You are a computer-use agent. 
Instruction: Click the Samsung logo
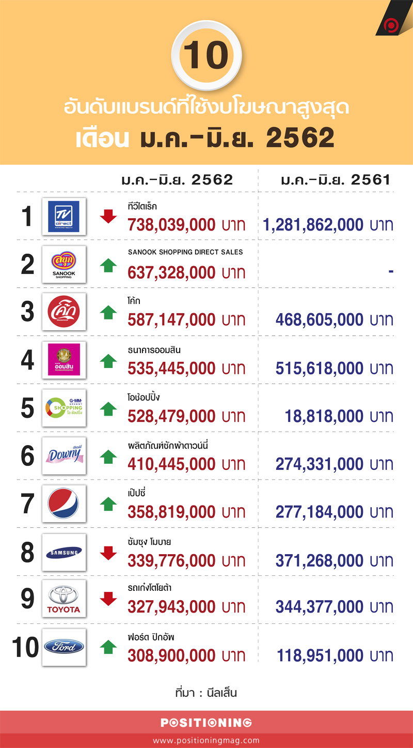[x=63, y=552]
